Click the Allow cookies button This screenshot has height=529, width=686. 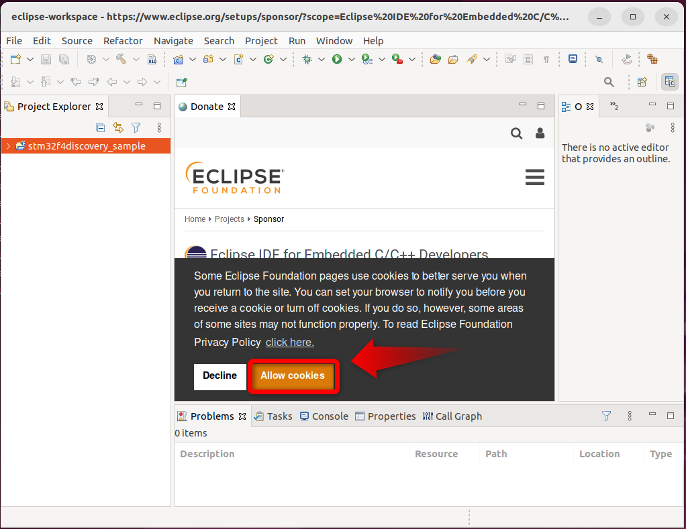click(293, 375)
